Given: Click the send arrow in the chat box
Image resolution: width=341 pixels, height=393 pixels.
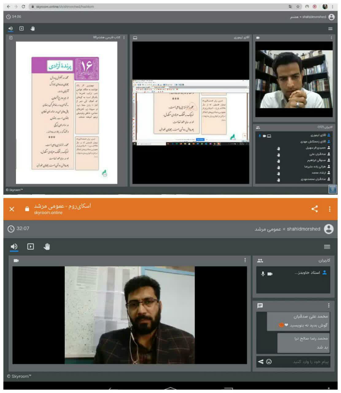Looking at the screenshot, I should click(261, 362).
